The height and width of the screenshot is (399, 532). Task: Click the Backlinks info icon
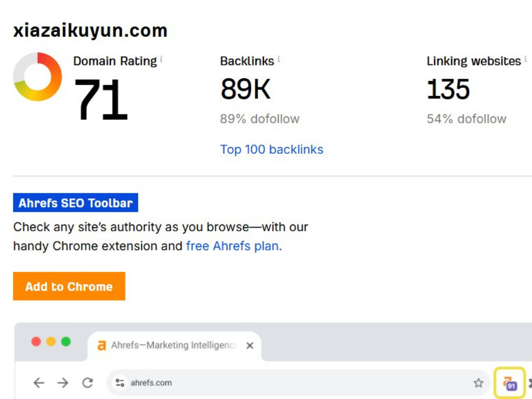click(279, 60)
